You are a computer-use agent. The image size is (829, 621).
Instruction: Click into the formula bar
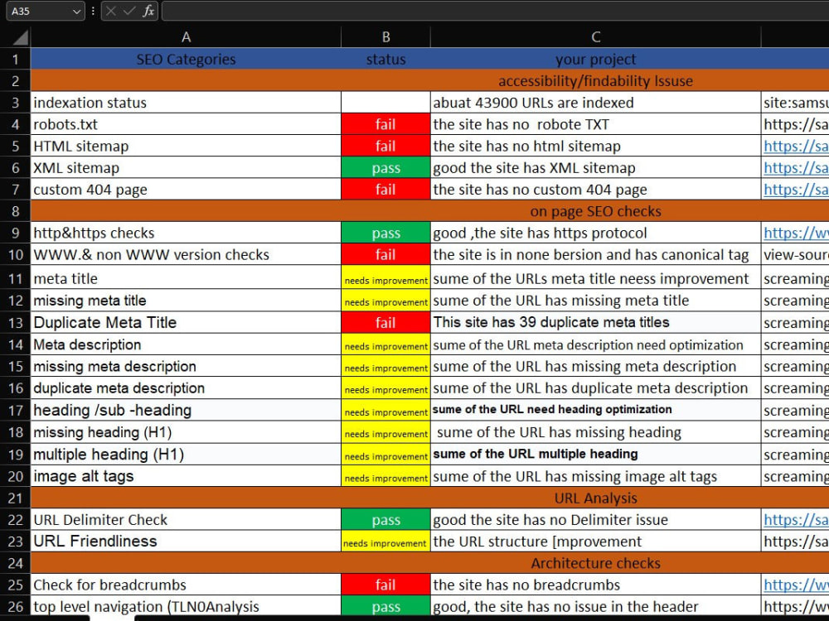[495, 11]
